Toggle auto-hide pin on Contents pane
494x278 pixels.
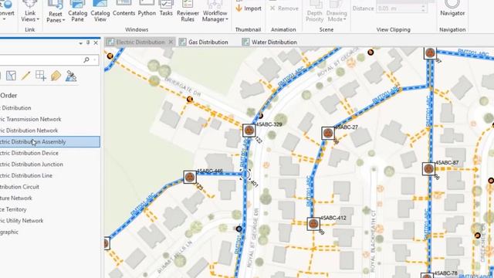88,42
